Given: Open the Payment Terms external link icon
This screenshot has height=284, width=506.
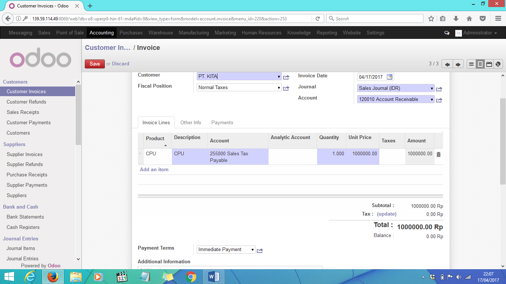Looking at the screenshot, I should coord(260,250).
